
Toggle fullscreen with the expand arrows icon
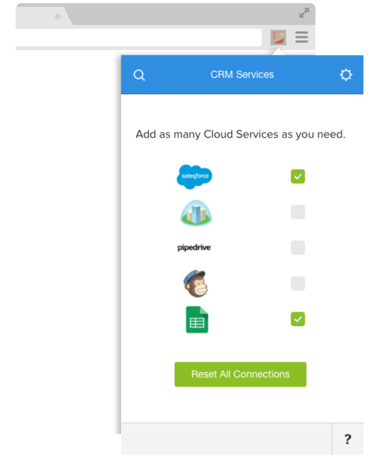pyautogui.click(x=304, y=13)
